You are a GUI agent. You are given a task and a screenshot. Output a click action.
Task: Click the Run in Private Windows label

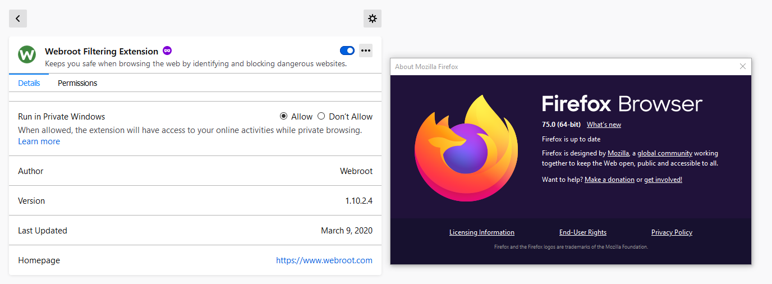[x=62, y=117]
